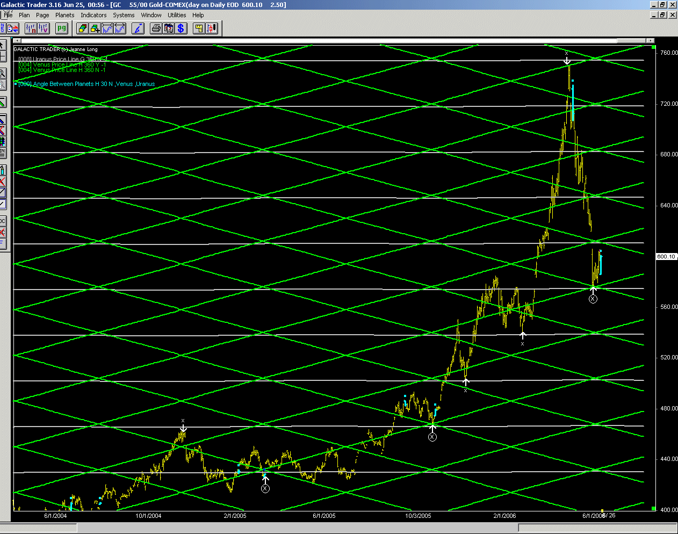
Task: Click the circled X marker near 10/3/2005 low
Action: (432, 437)
